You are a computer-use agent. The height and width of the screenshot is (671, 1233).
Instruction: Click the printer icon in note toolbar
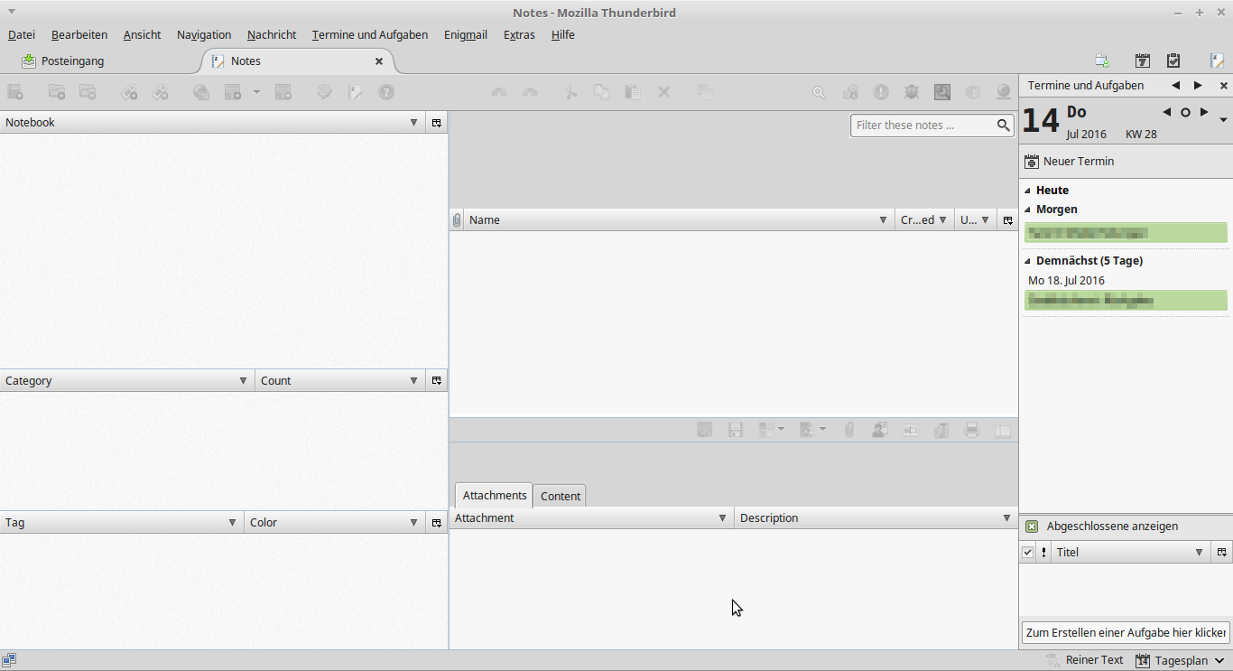pos(972,431)
